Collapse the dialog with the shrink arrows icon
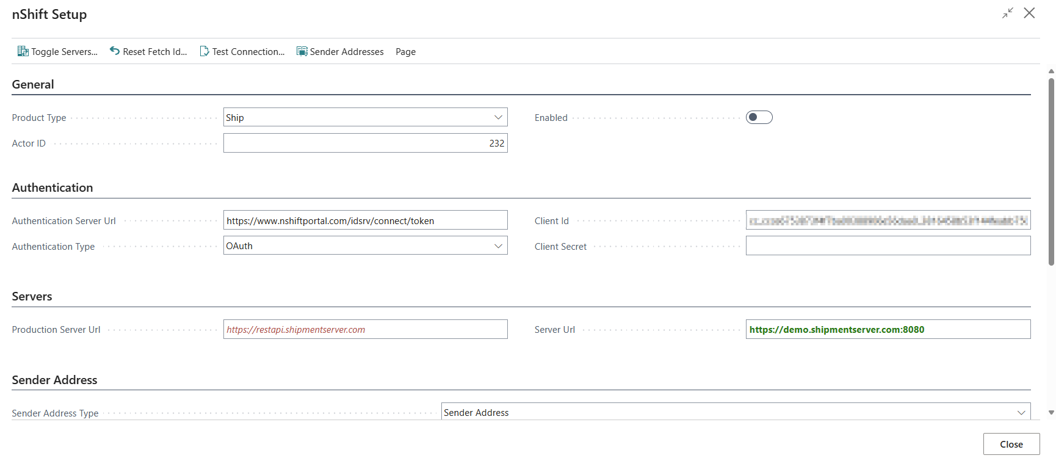1056x469 pixels. tap(1008, 13)
